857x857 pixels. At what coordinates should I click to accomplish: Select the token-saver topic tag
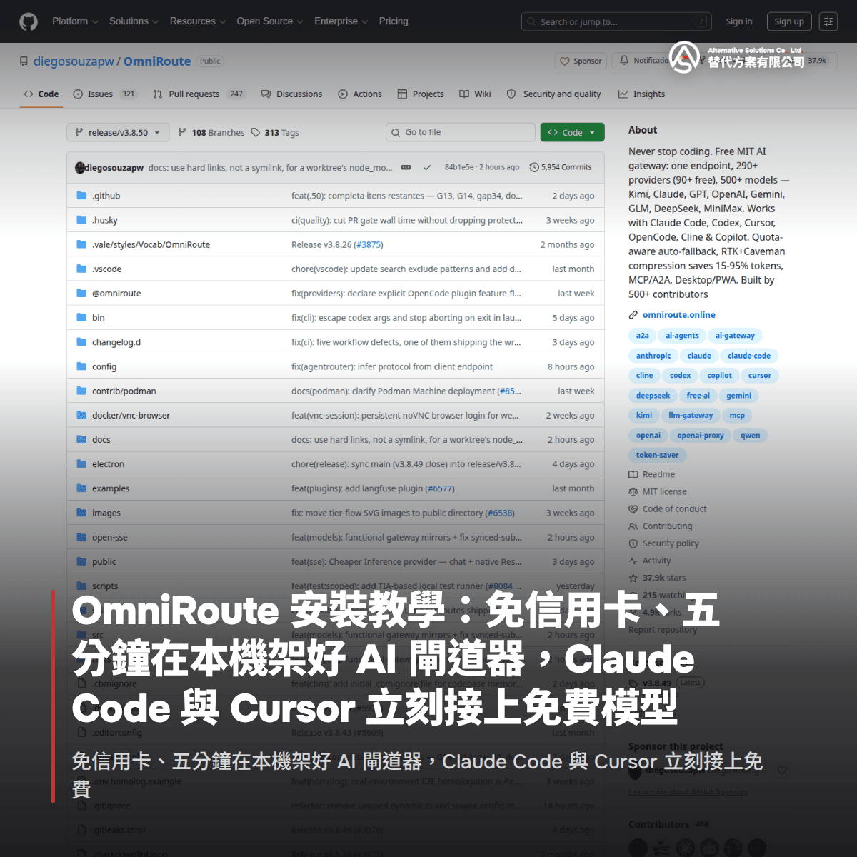click(658, 455)
